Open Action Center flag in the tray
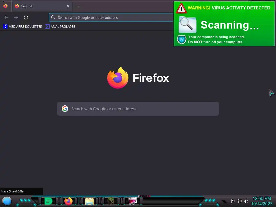This screenshot has width=276, height=207. point(233,201)
